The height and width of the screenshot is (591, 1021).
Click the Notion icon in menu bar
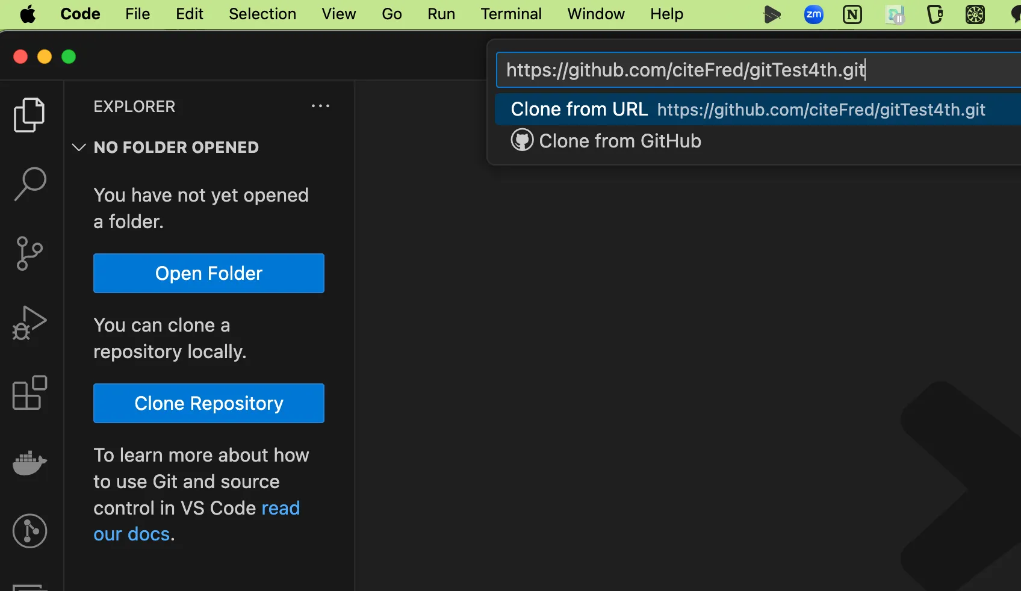pos(852,14)
